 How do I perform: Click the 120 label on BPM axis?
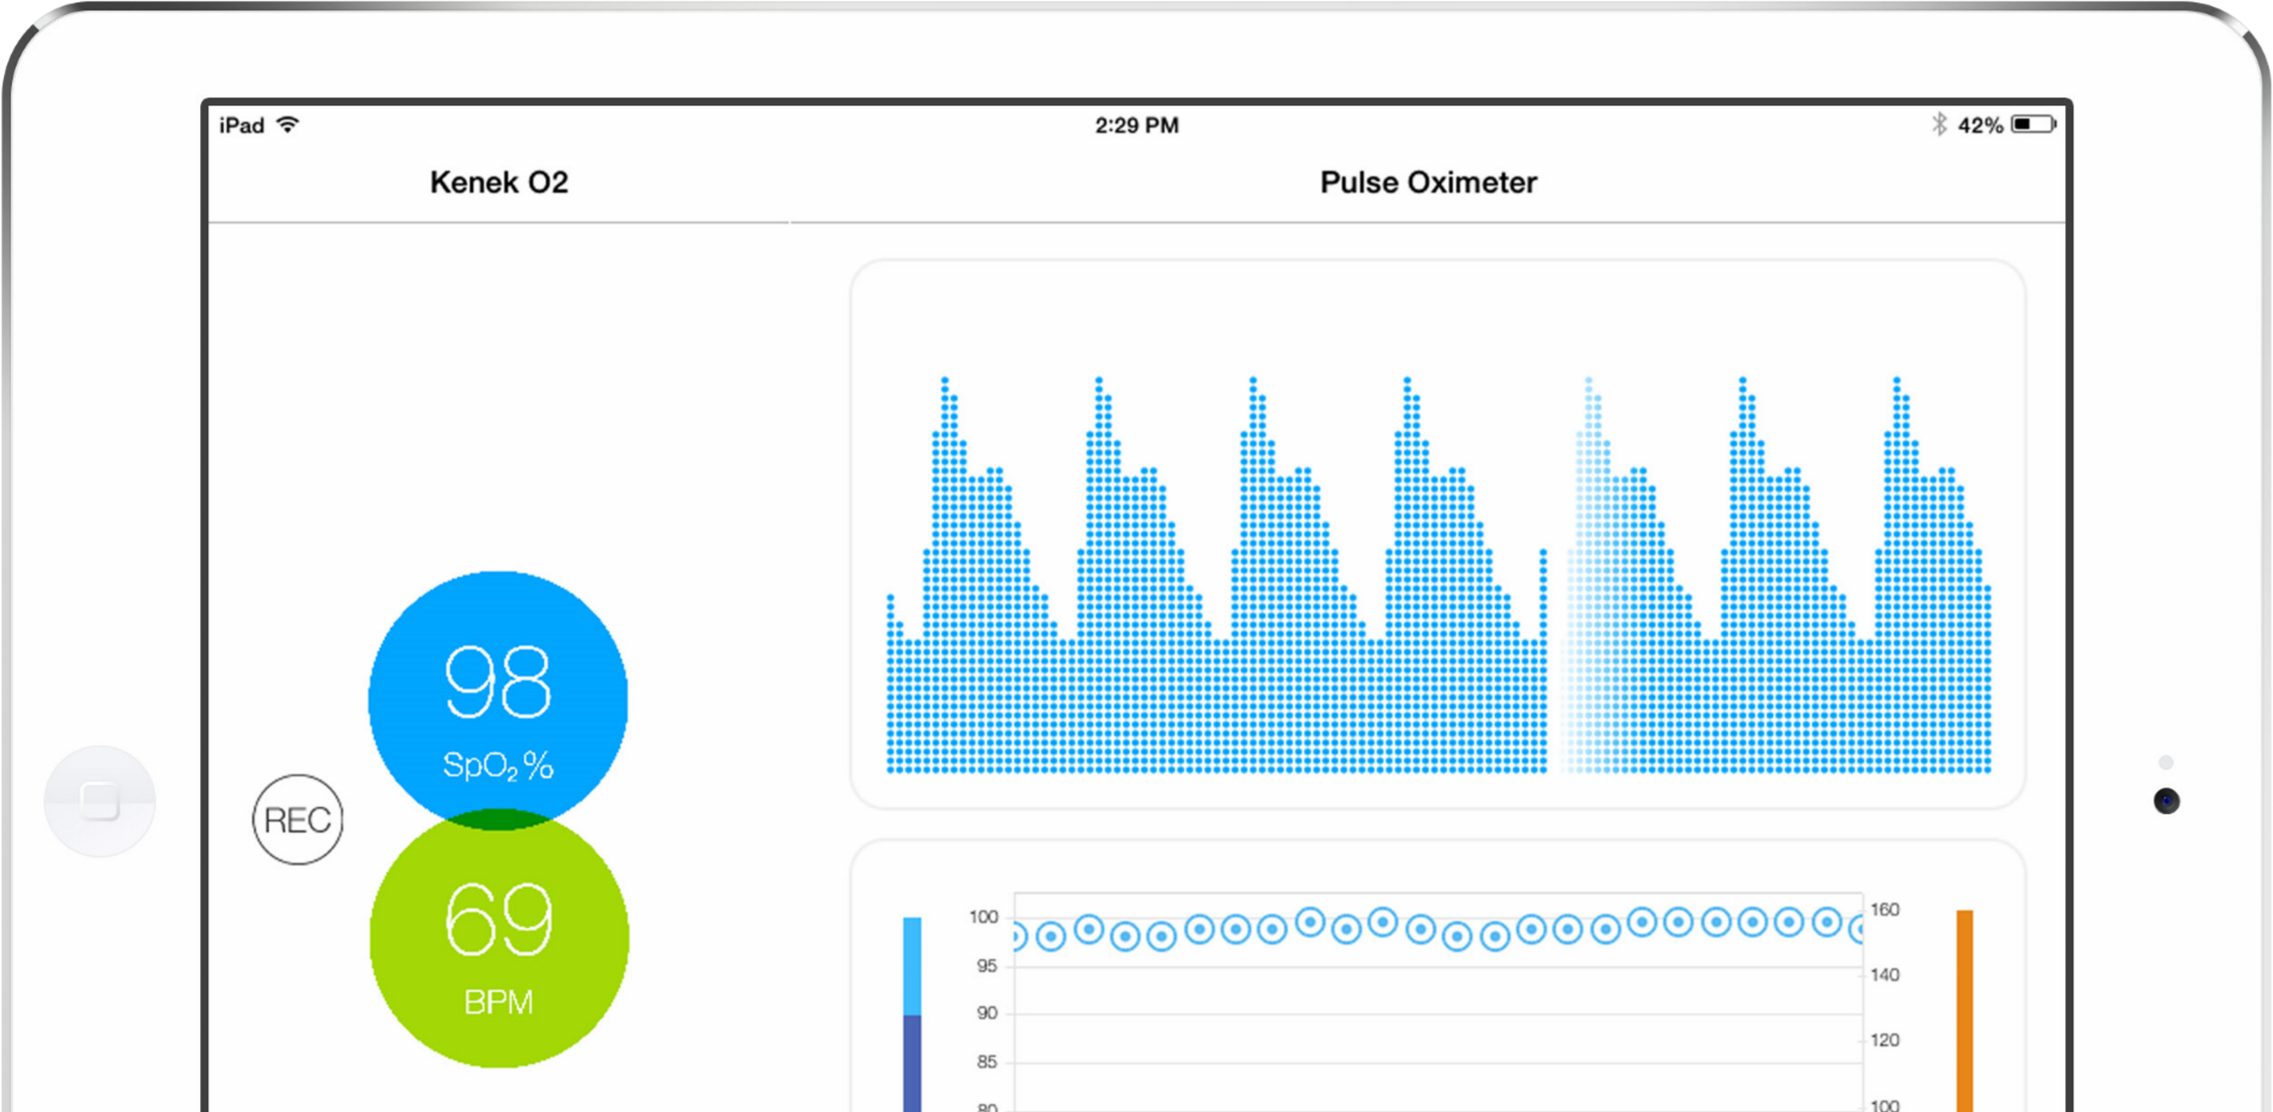(x=1884, y=1040)
